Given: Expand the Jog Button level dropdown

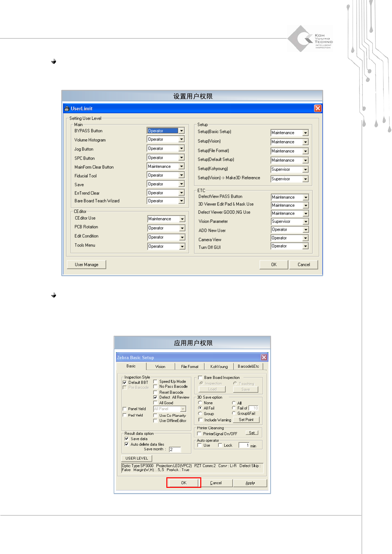Looking at the screenshot, I should click(x=181, y=148).
